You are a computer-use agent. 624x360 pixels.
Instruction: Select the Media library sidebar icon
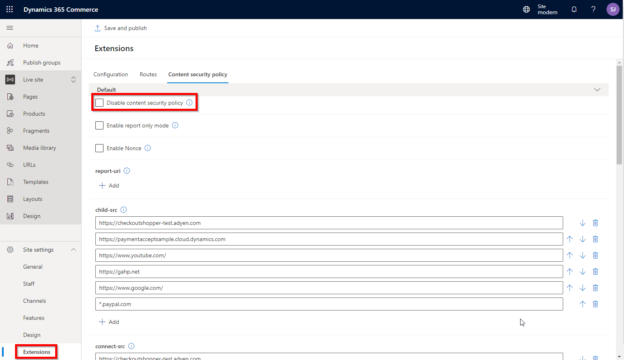pos(10,148)
